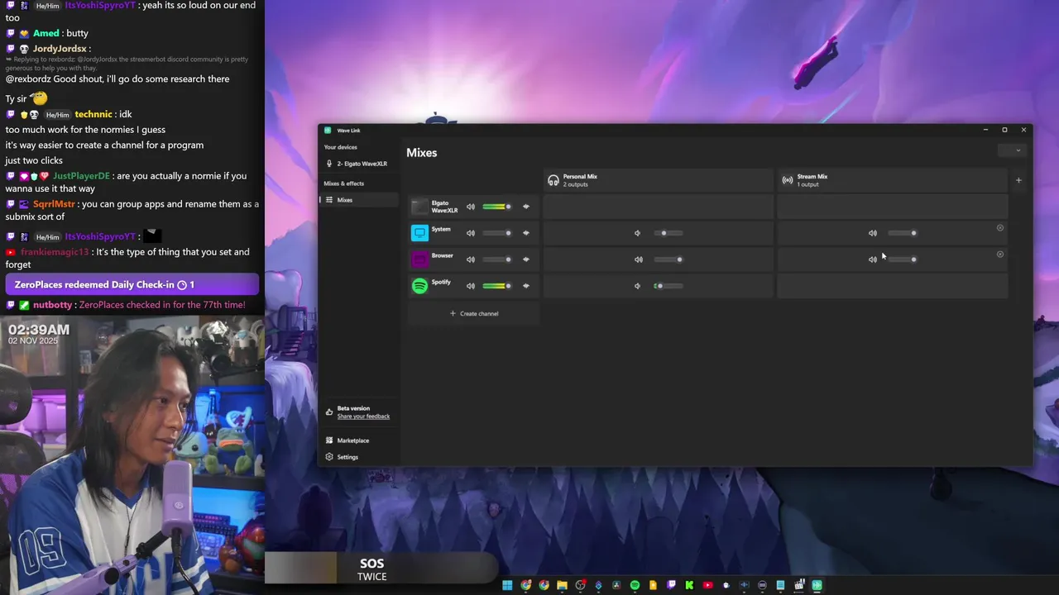Open the Share your feedback link

click(x=363, y=416)
